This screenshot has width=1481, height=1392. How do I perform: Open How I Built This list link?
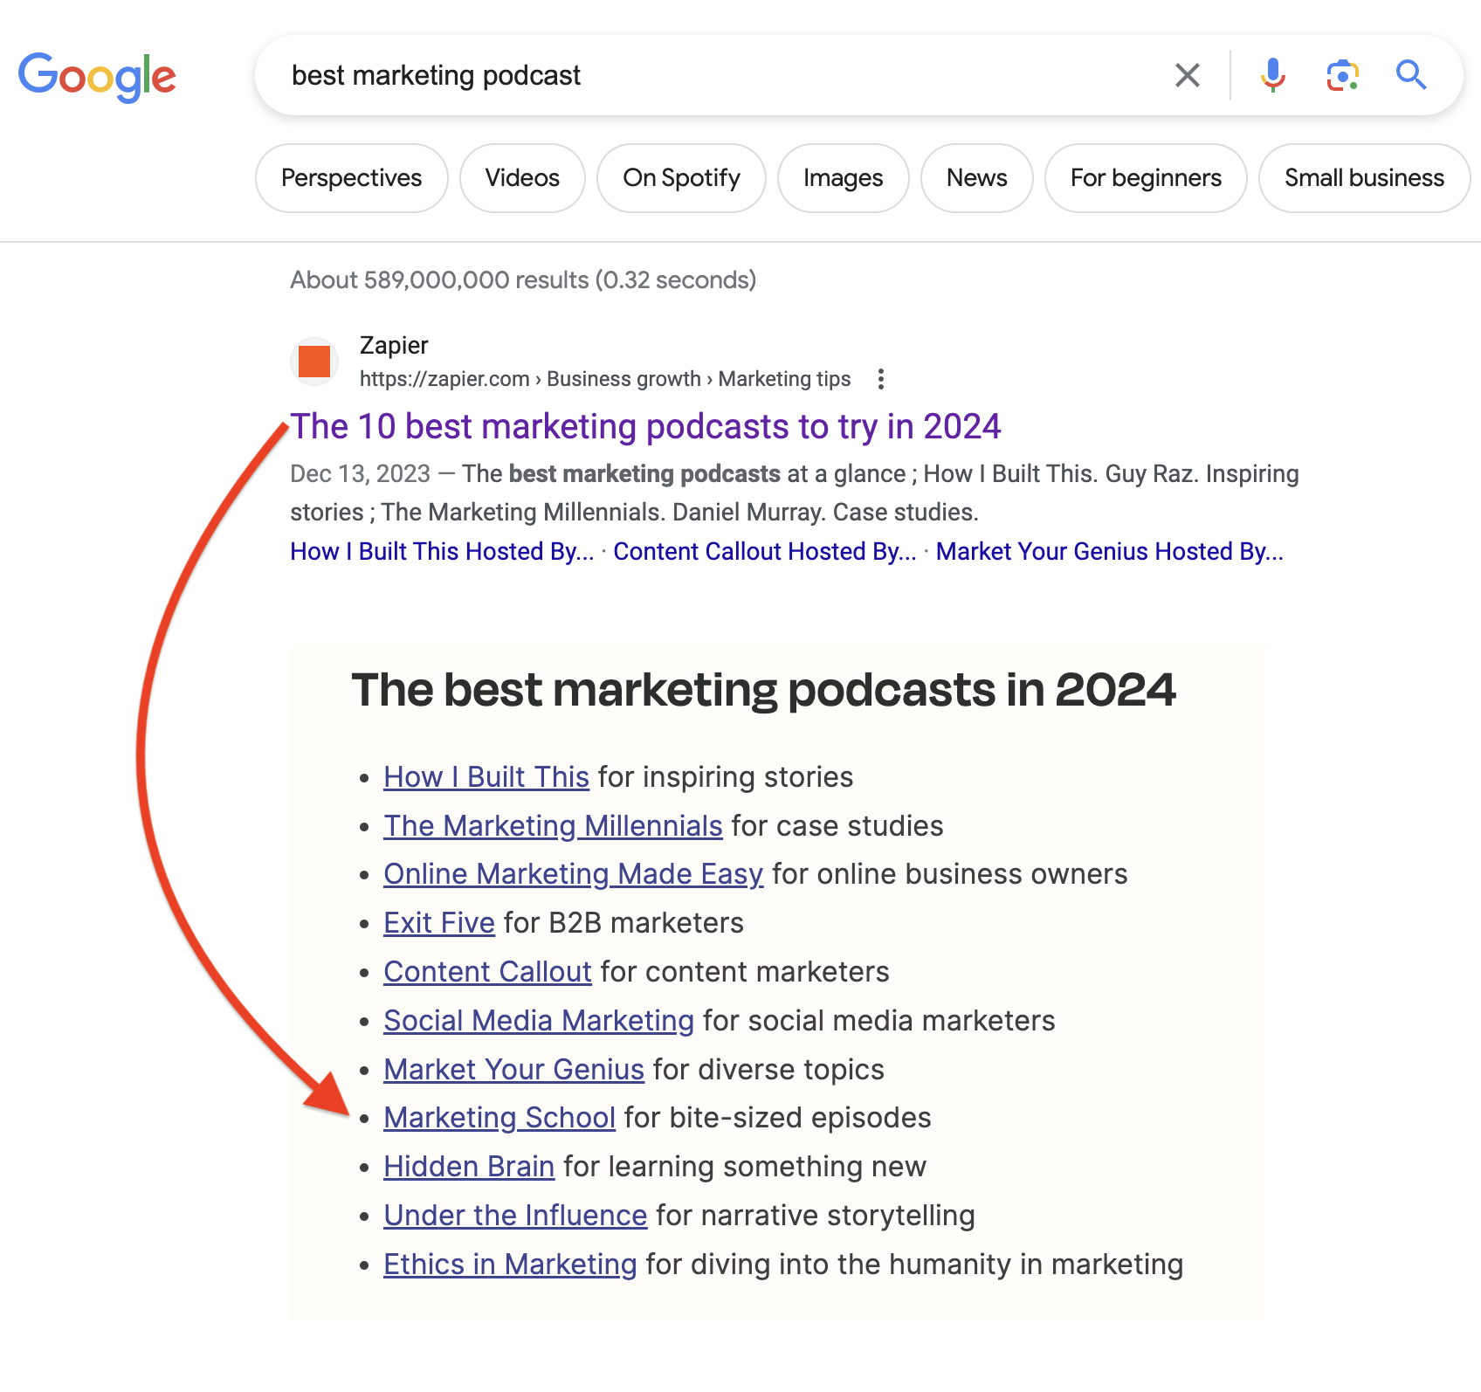(486, 777)
